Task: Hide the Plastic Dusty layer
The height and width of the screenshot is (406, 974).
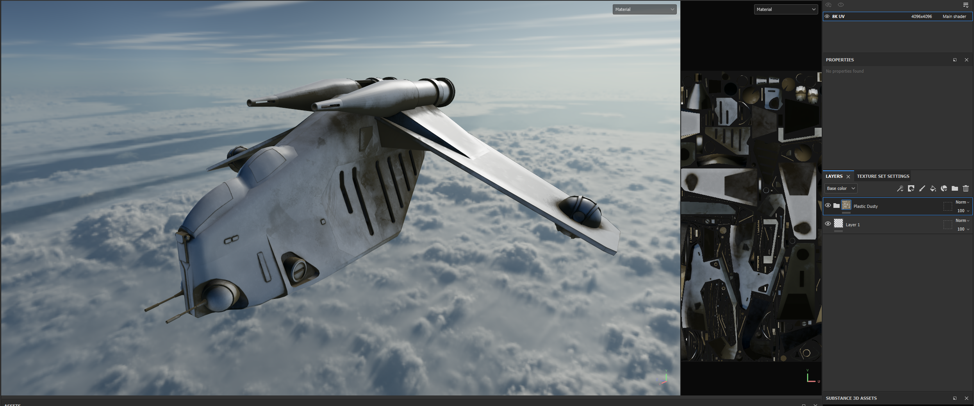Action: click(828, 206)
